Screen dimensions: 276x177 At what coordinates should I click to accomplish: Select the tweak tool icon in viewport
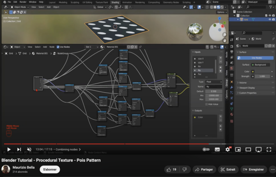pyautogui.click(x=6, y=12)
